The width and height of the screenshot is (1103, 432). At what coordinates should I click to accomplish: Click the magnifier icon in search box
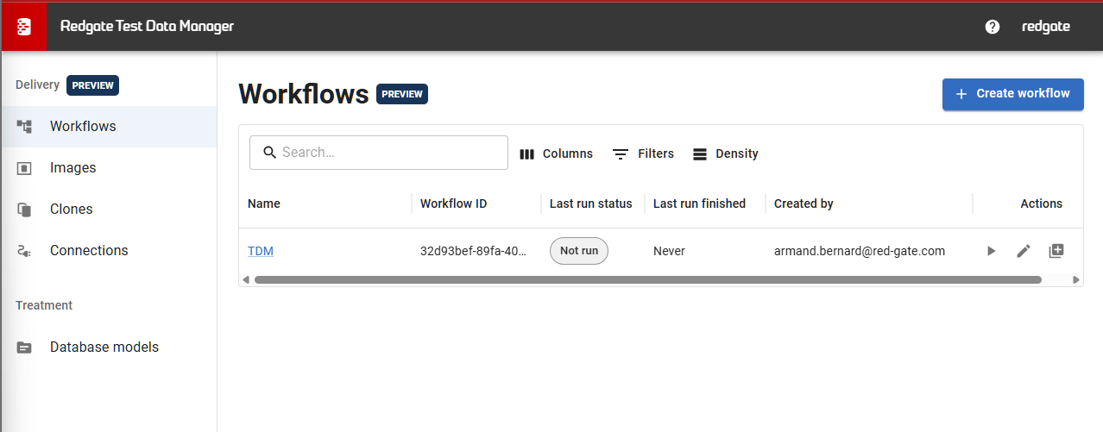point(268,153)
